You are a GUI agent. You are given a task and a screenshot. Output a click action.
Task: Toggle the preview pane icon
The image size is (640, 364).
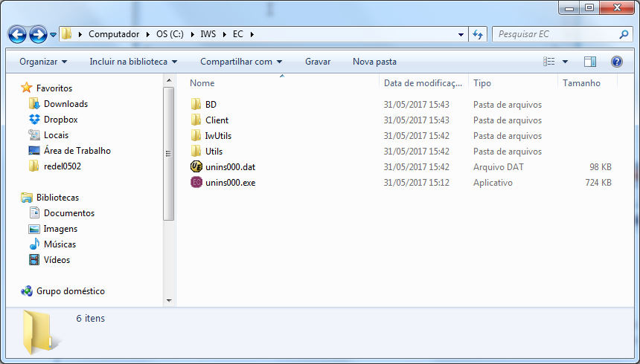pyautogui.click(x=590, y=62)
